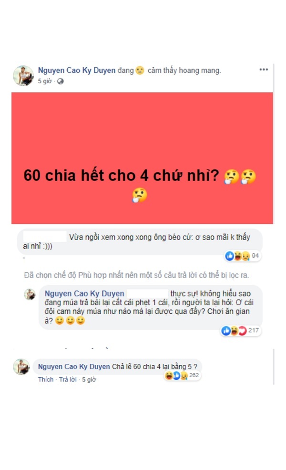Open the post author's profile picture

(23, 76)
